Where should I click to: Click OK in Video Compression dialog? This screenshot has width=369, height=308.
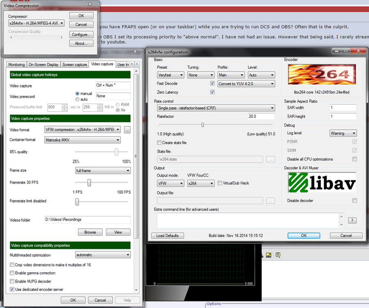click(81, 16)
